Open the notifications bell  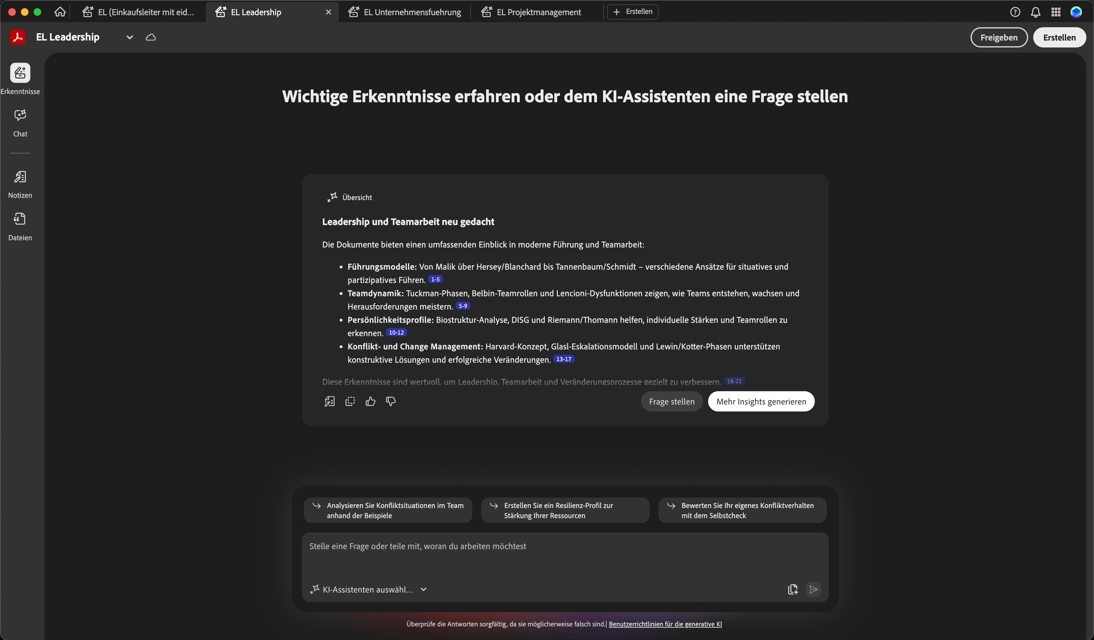1035,12
